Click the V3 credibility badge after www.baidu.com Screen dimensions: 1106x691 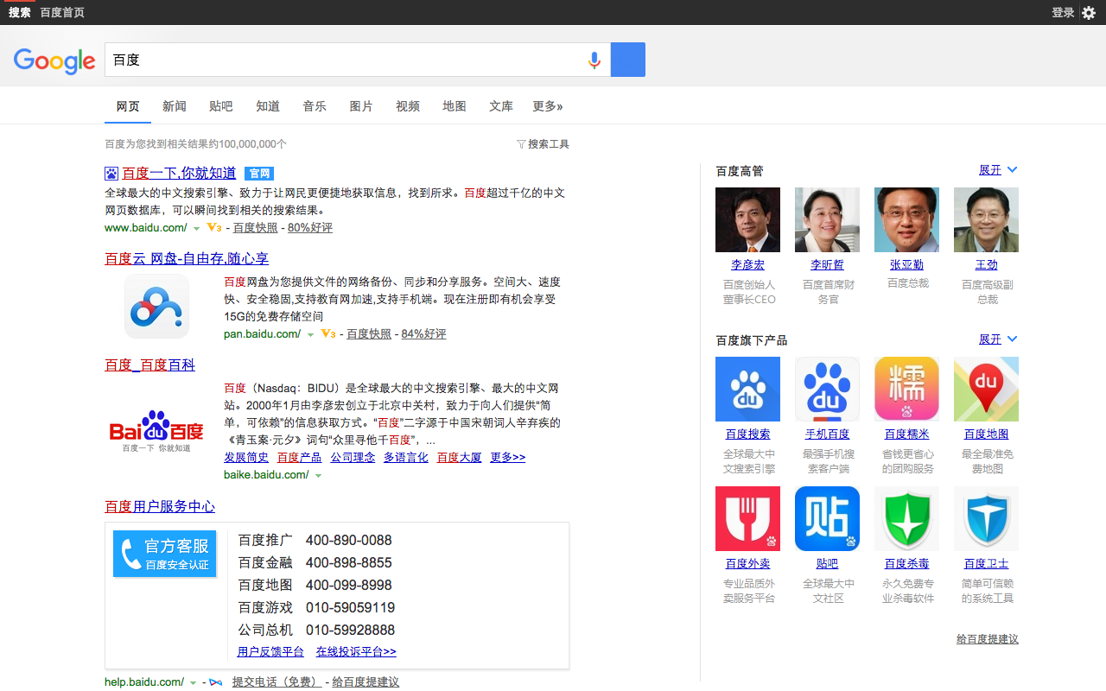coord(214,228)
